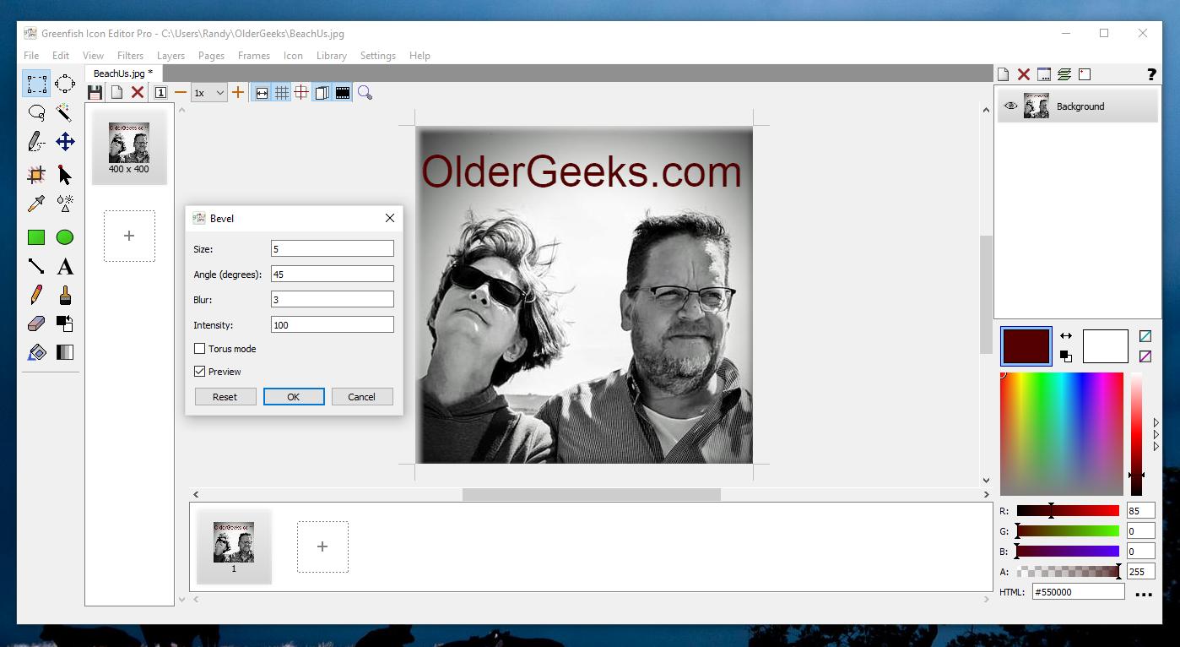
Task: Click the layer icon with red dot
Action: pyautogui.click(x=1085, y=74)
